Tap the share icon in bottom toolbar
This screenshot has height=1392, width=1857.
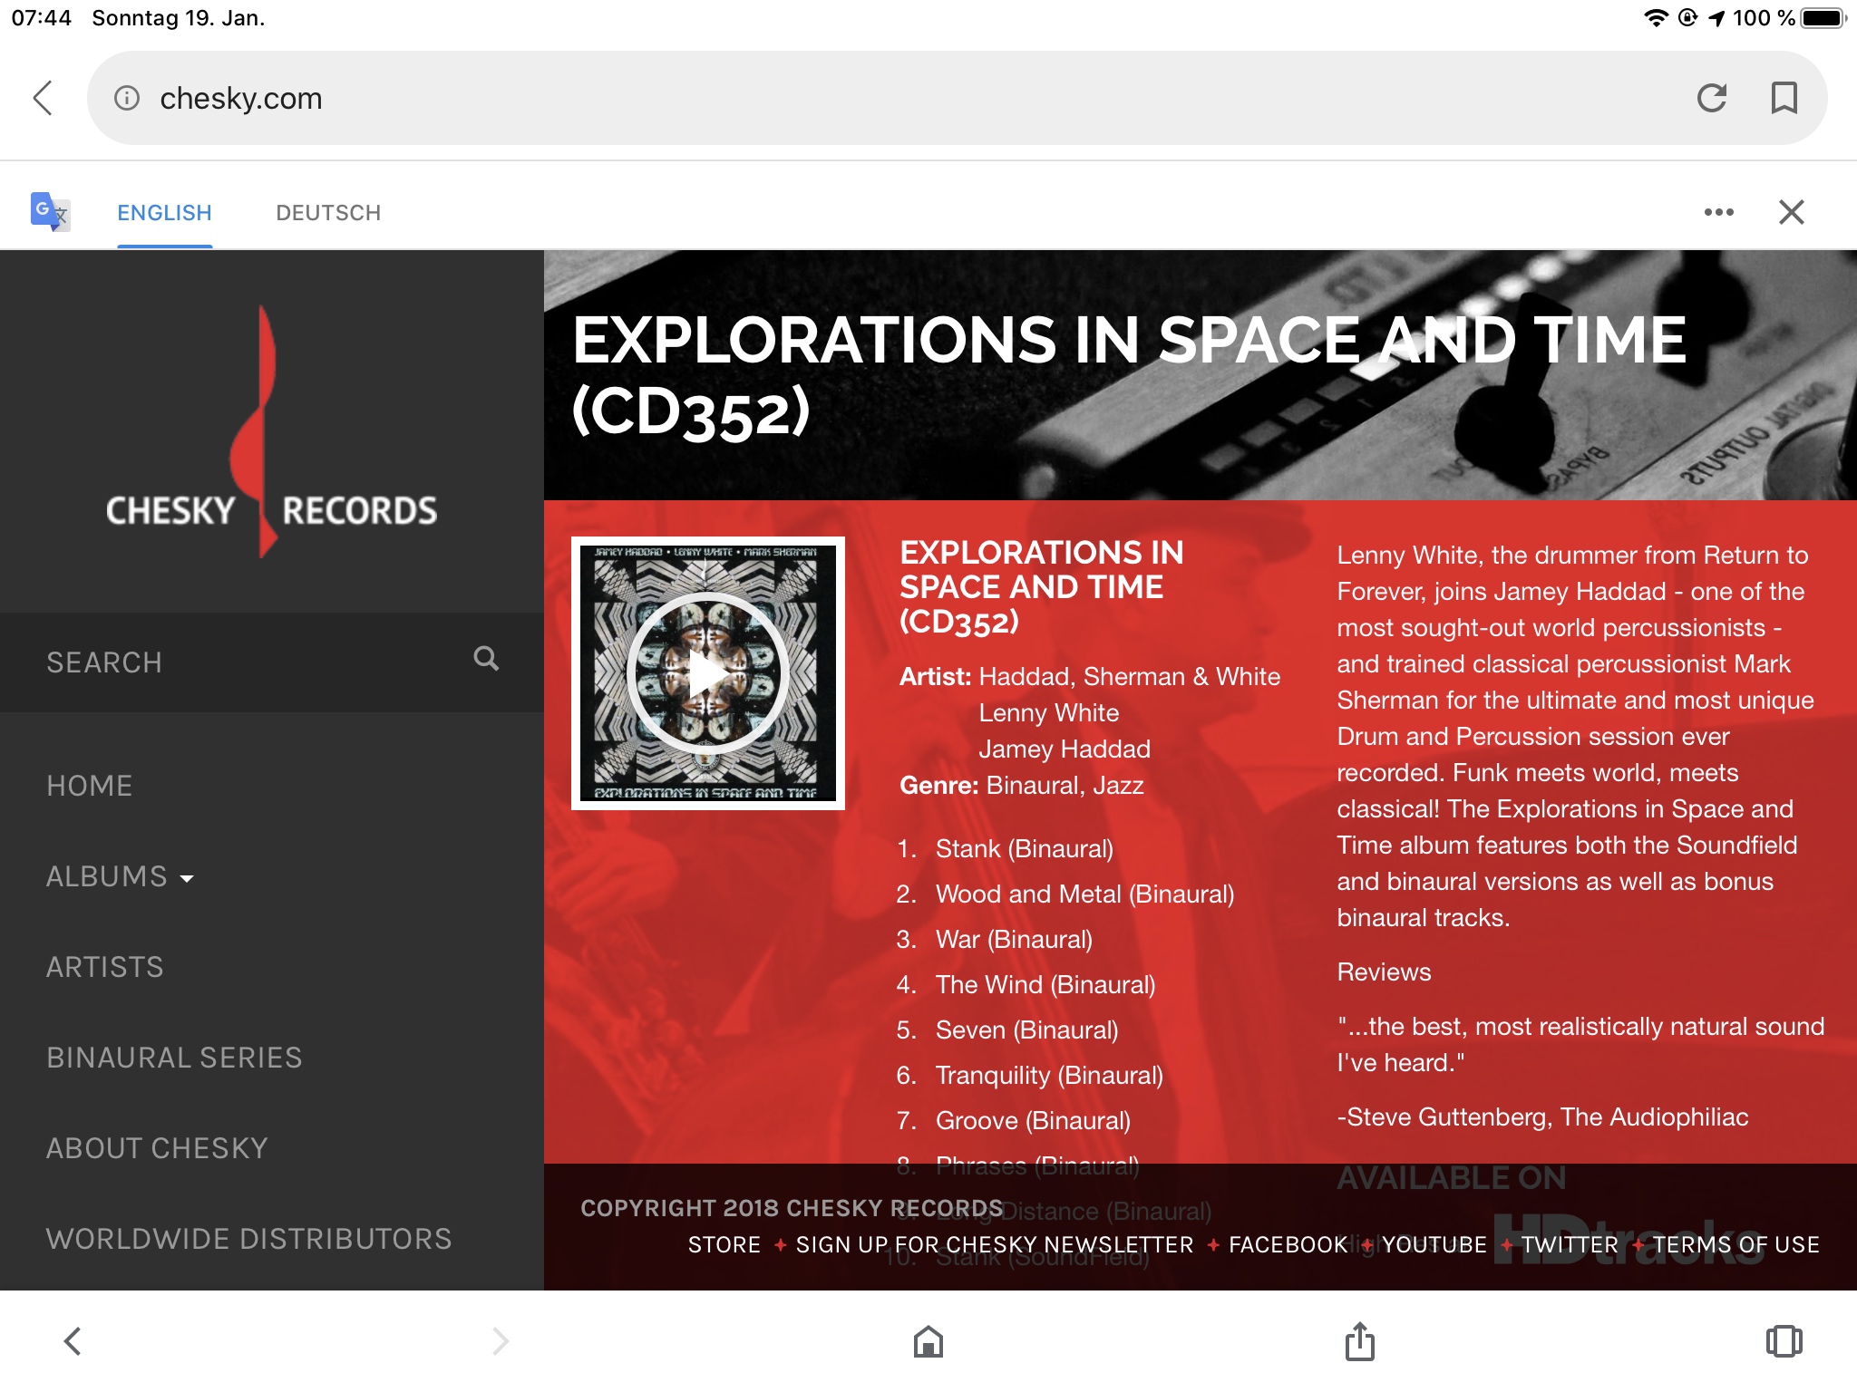pos(1360,1341)
